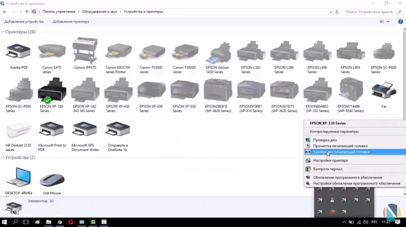406x227 pixels.
Task: Open Task View on the taskbar
Action: [x=26, y=222]
